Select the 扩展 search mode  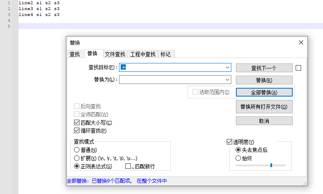pyautogui.click(x=77, y=158)
